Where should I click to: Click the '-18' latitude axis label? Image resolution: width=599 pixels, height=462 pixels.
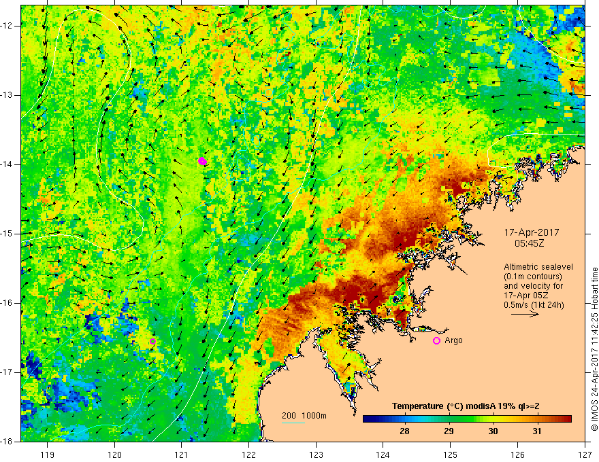pyautogui.click(x=7, y=442)
